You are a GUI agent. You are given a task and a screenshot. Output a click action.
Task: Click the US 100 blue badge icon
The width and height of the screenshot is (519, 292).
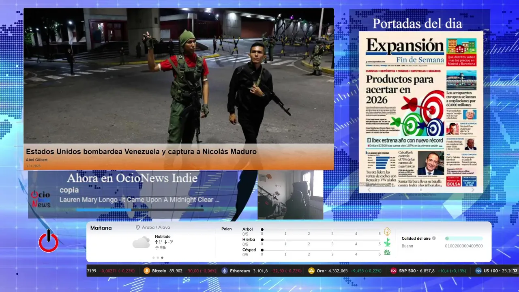click(x=478, y=271)
